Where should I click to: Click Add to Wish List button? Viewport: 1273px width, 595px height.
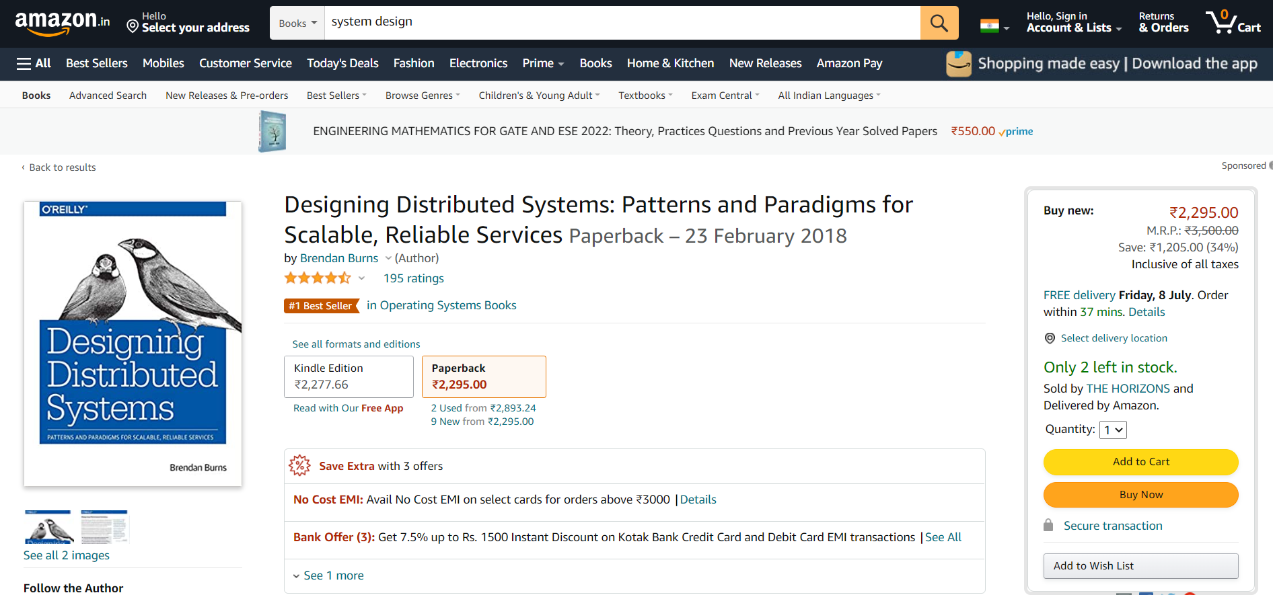pos(1140,566)
